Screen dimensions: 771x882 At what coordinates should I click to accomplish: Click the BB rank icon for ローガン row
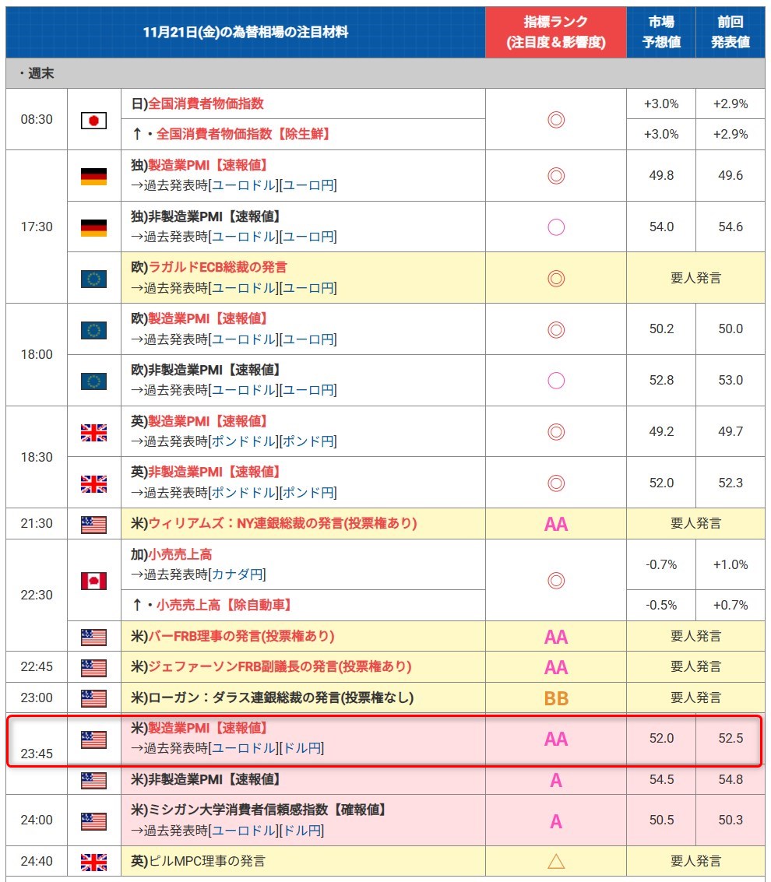(555, 698)
